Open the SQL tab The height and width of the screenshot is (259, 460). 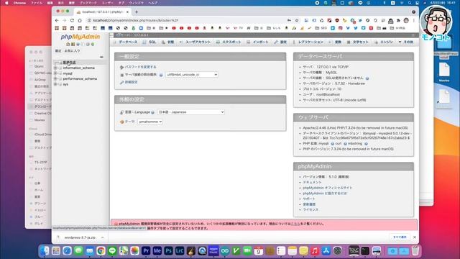(149, 42)
